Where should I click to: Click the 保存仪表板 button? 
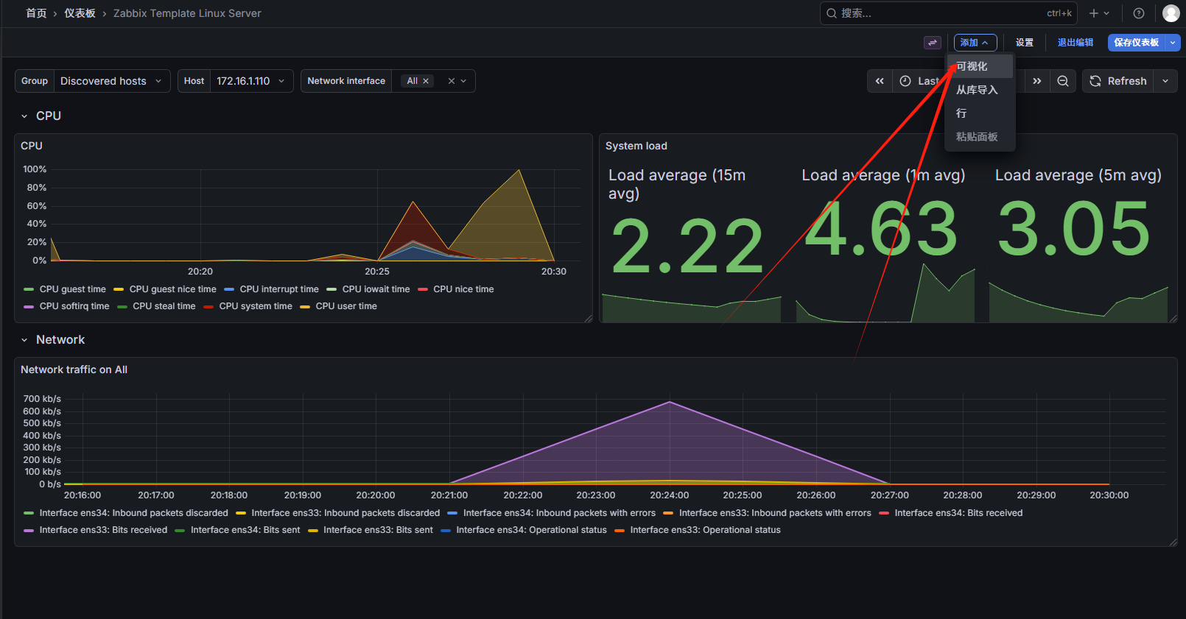click(1137, 43)
